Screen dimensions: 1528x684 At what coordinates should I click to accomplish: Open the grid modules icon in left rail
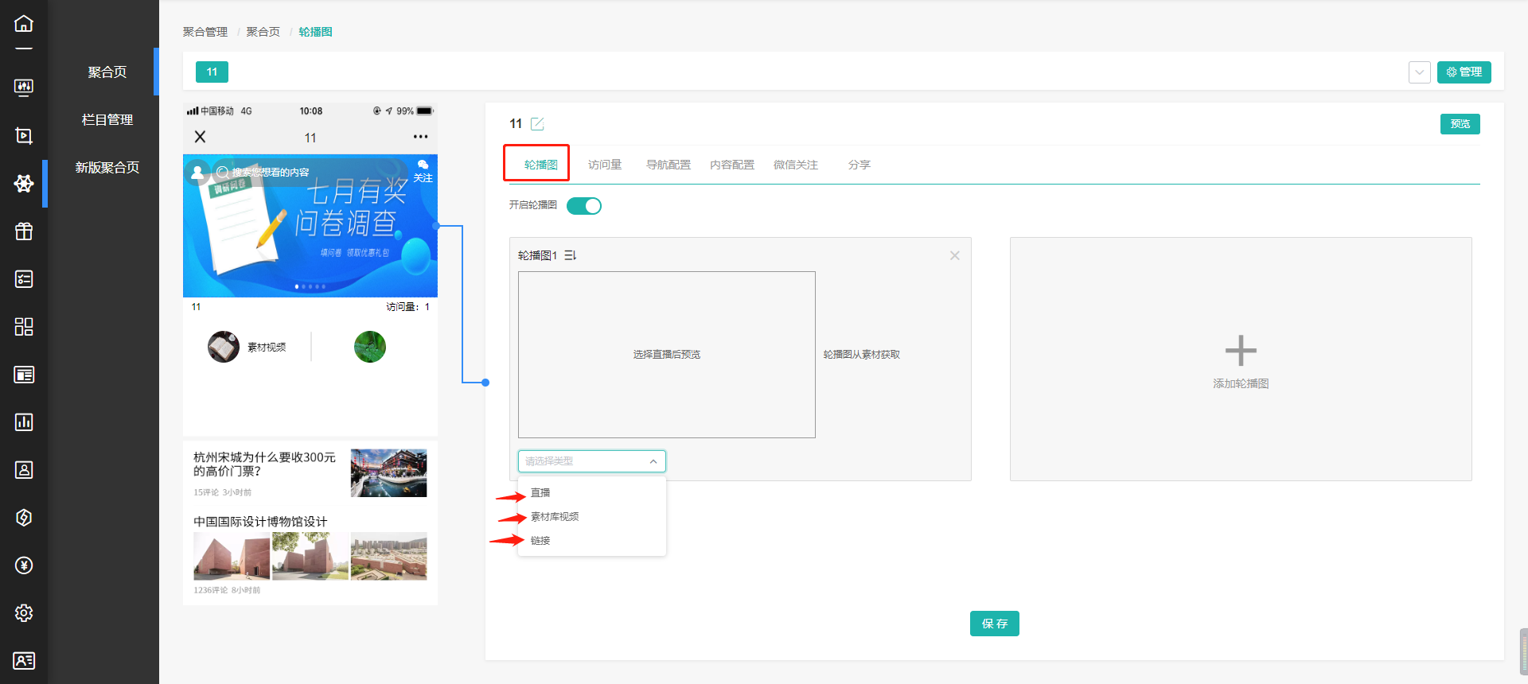[x=24, y=326]
